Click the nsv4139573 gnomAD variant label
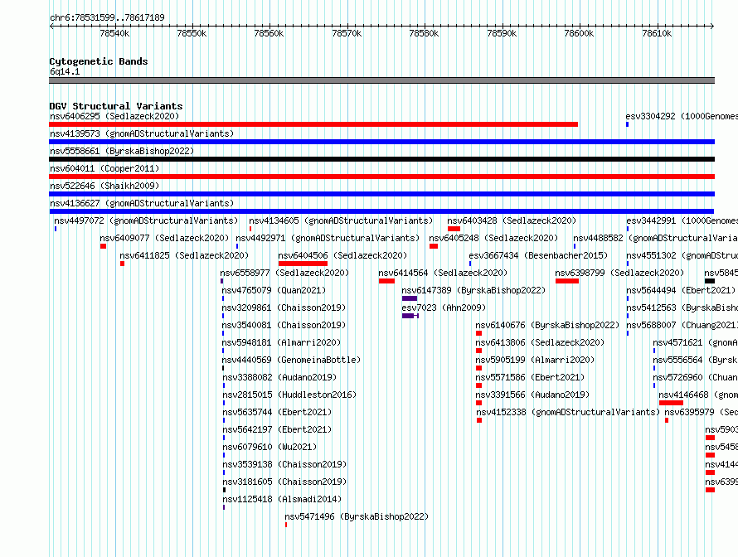This screenshot has width=738, height=557. click(x=142, y=133)
